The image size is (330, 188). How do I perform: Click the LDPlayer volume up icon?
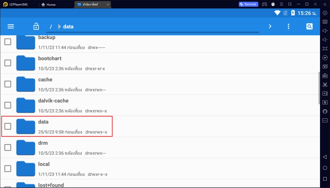coord(325,30)
